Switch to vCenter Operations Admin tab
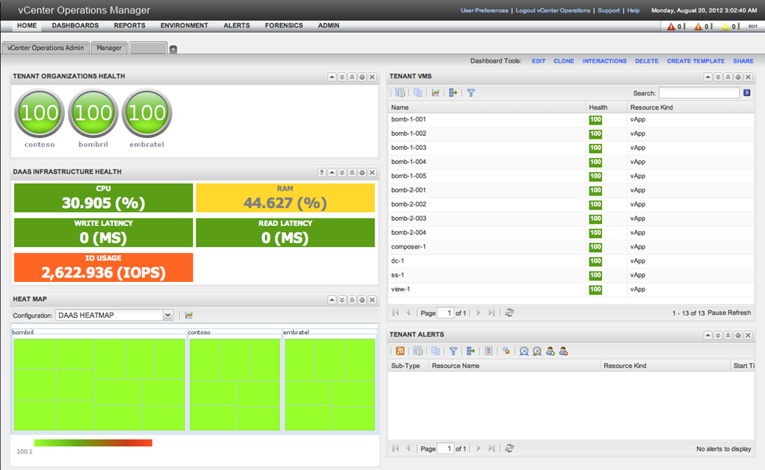Screen dimensions: 765x470 pos(46,48)
